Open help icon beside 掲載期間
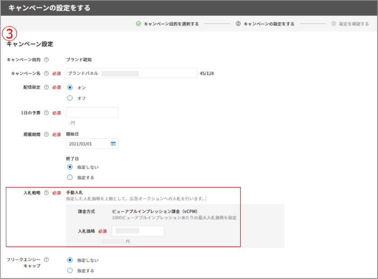This screenshot has height=279, width=378. coord(46,134)
